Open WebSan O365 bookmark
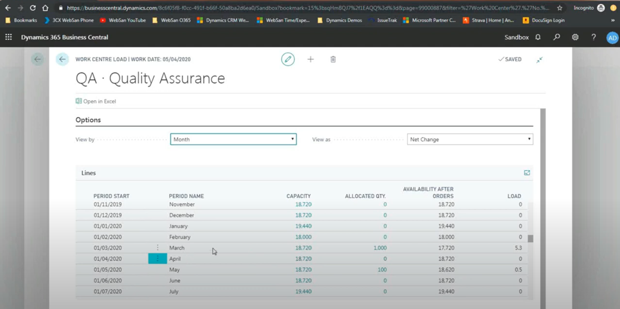This screenshot has width=620, height=309. tap(171, 20)
